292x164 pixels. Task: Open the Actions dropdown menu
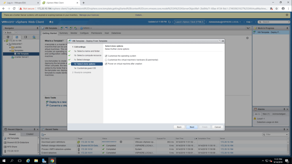(x=86, y=28)
